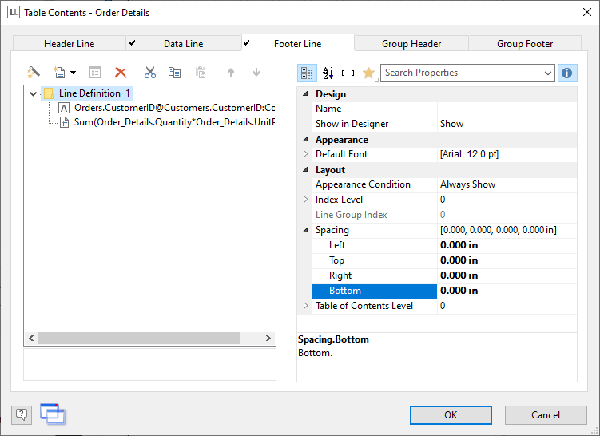Click the edit properties toolbar icon

95,73
